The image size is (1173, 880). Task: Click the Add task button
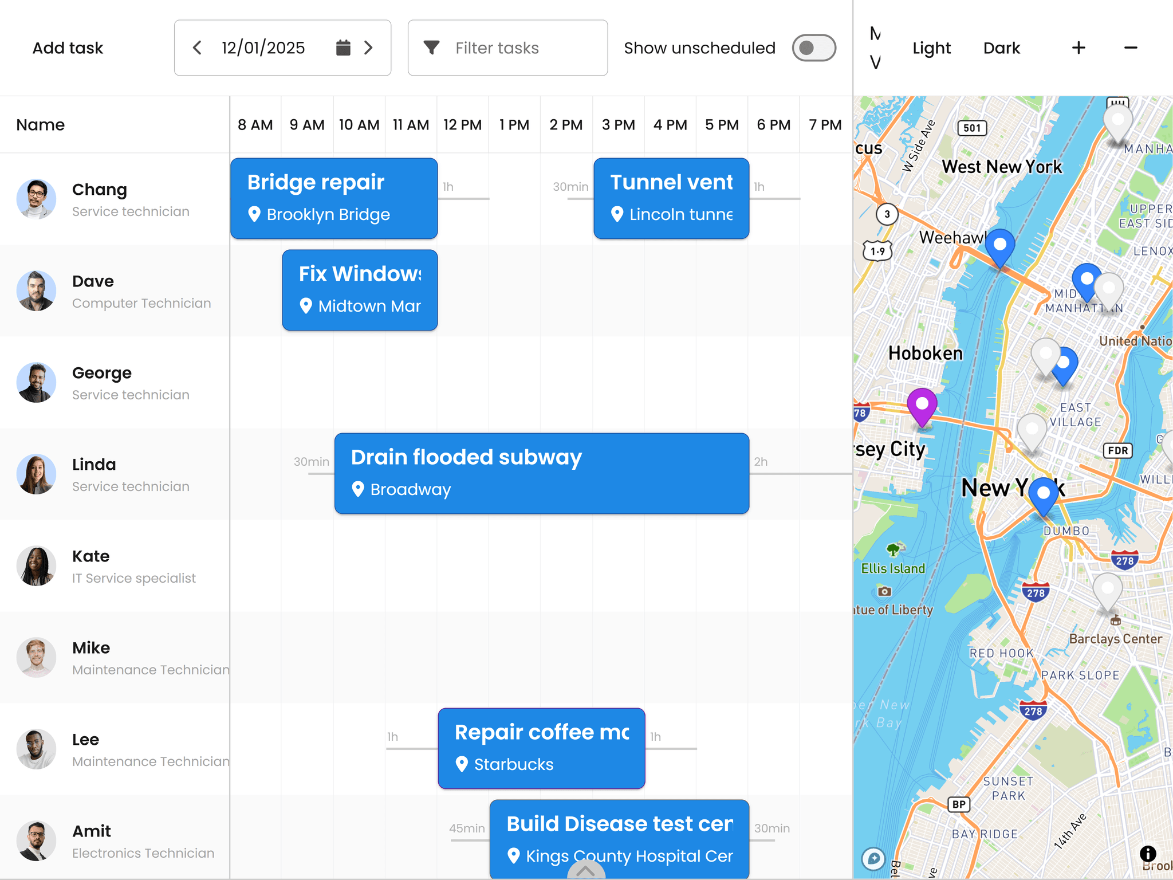(x=67, y=48)
